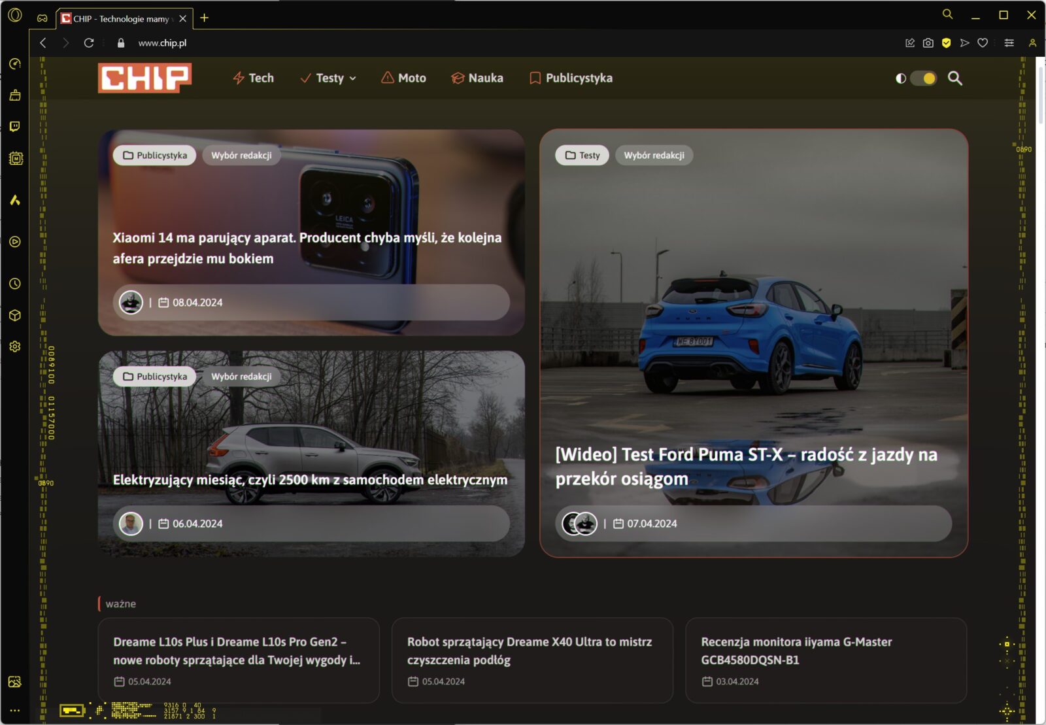Open the Opera main menu logo

[15, 15]
